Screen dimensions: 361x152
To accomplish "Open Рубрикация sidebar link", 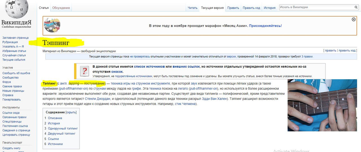I will [x=10, y=42].
